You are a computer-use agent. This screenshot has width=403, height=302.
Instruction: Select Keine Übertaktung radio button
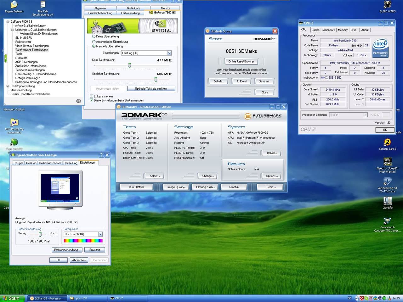(94, 36)
